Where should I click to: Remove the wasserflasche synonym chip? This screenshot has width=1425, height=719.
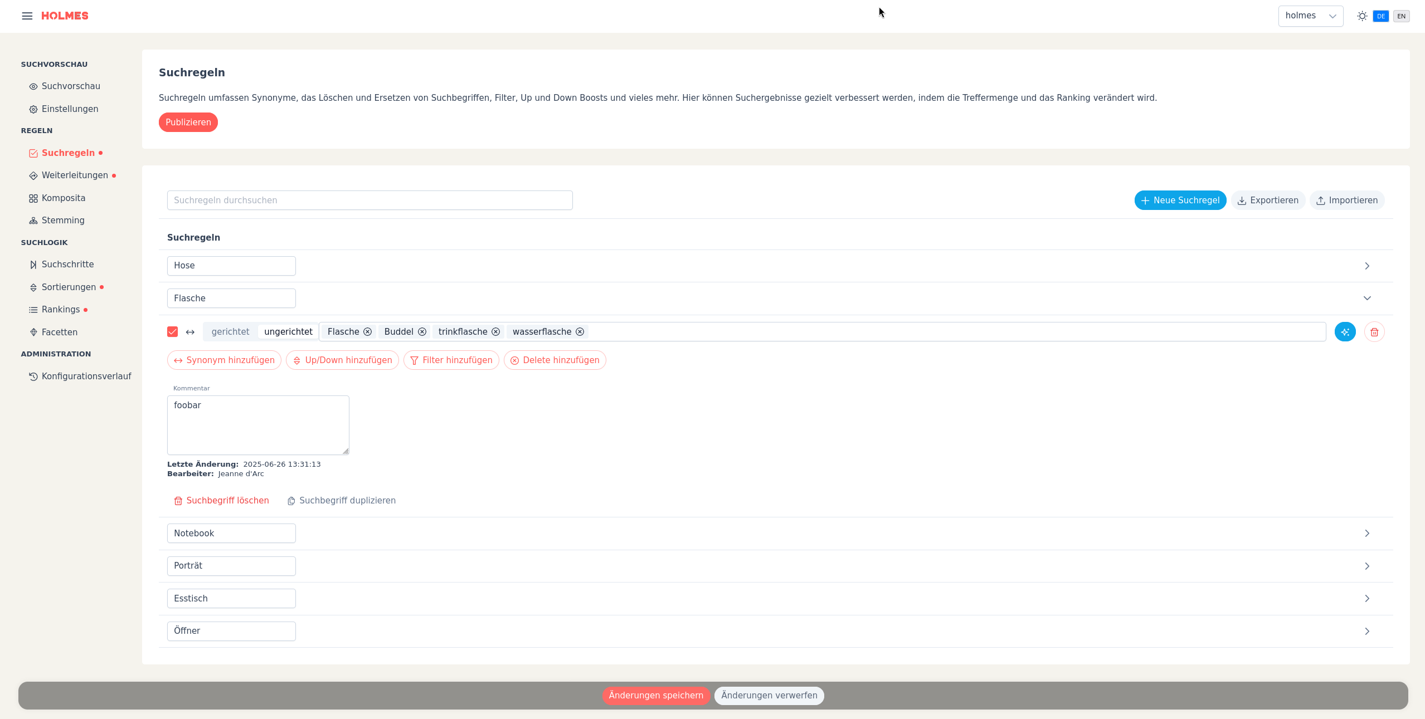point(580,332)
